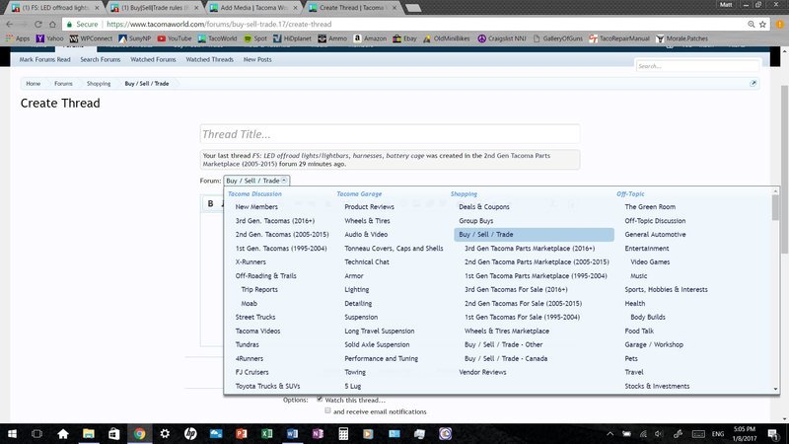
Task: Click the open-in-new-window icon on breadcrumb bar
Action: (753, 84)
